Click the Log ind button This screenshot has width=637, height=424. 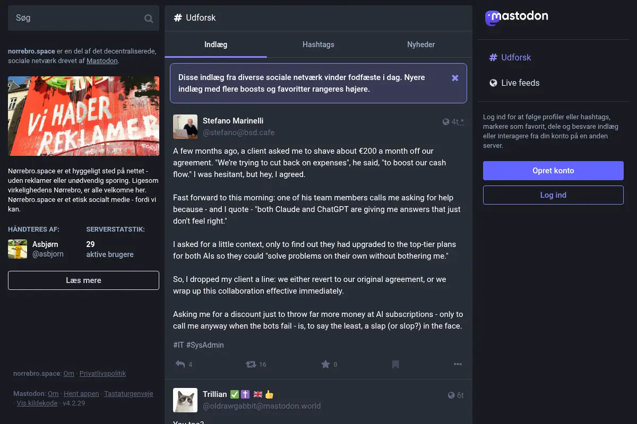[x=553, y=195]
